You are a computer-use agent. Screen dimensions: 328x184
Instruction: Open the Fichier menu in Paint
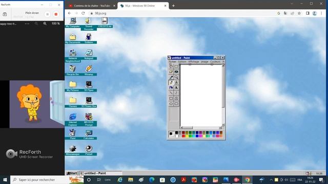coord(172,62)
